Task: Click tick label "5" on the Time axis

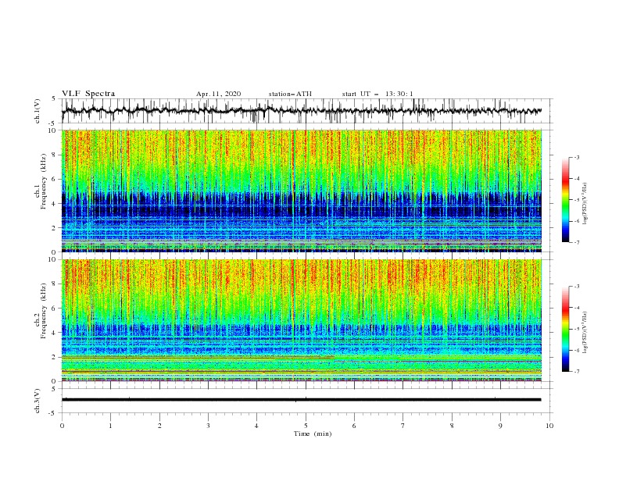Action: [x=306, y=426]
